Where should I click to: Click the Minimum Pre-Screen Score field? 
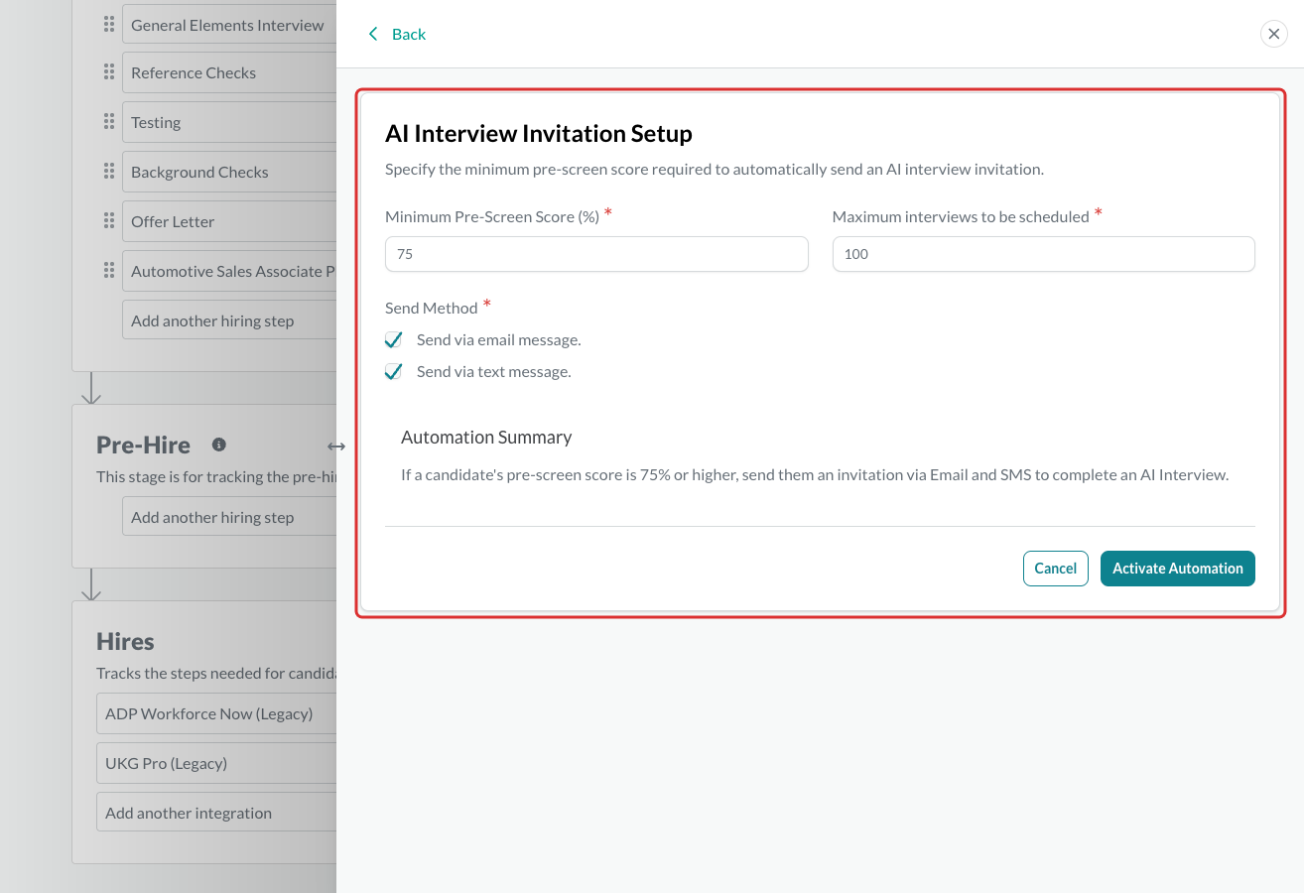point(596,254)
